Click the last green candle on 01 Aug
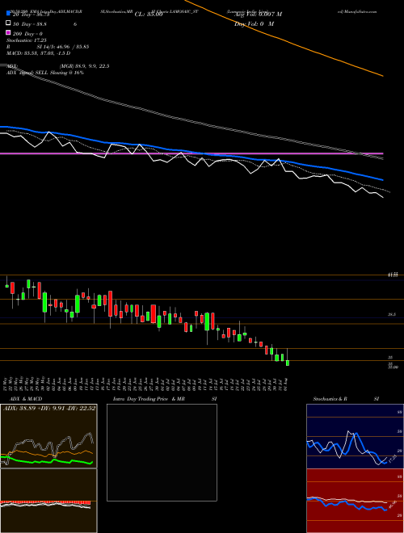Image resolution: width=404 pixels, height=533 pixels. [288, 363]
